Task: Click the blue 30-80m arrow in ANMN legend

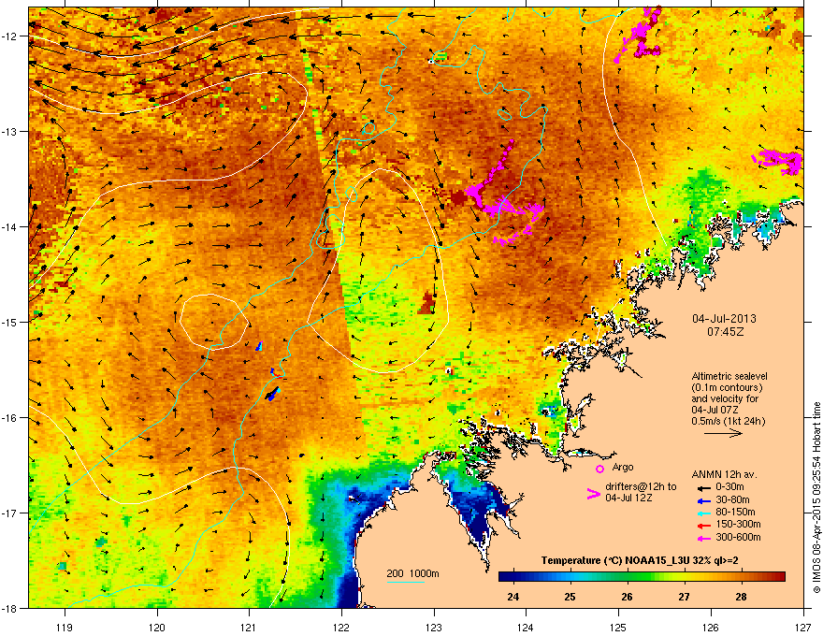Action: click(703, 500)
